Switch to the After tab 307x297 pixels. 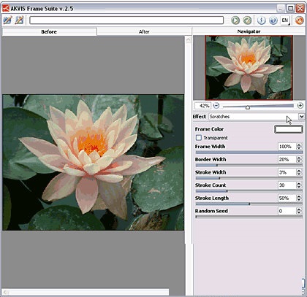coord(144,31)
